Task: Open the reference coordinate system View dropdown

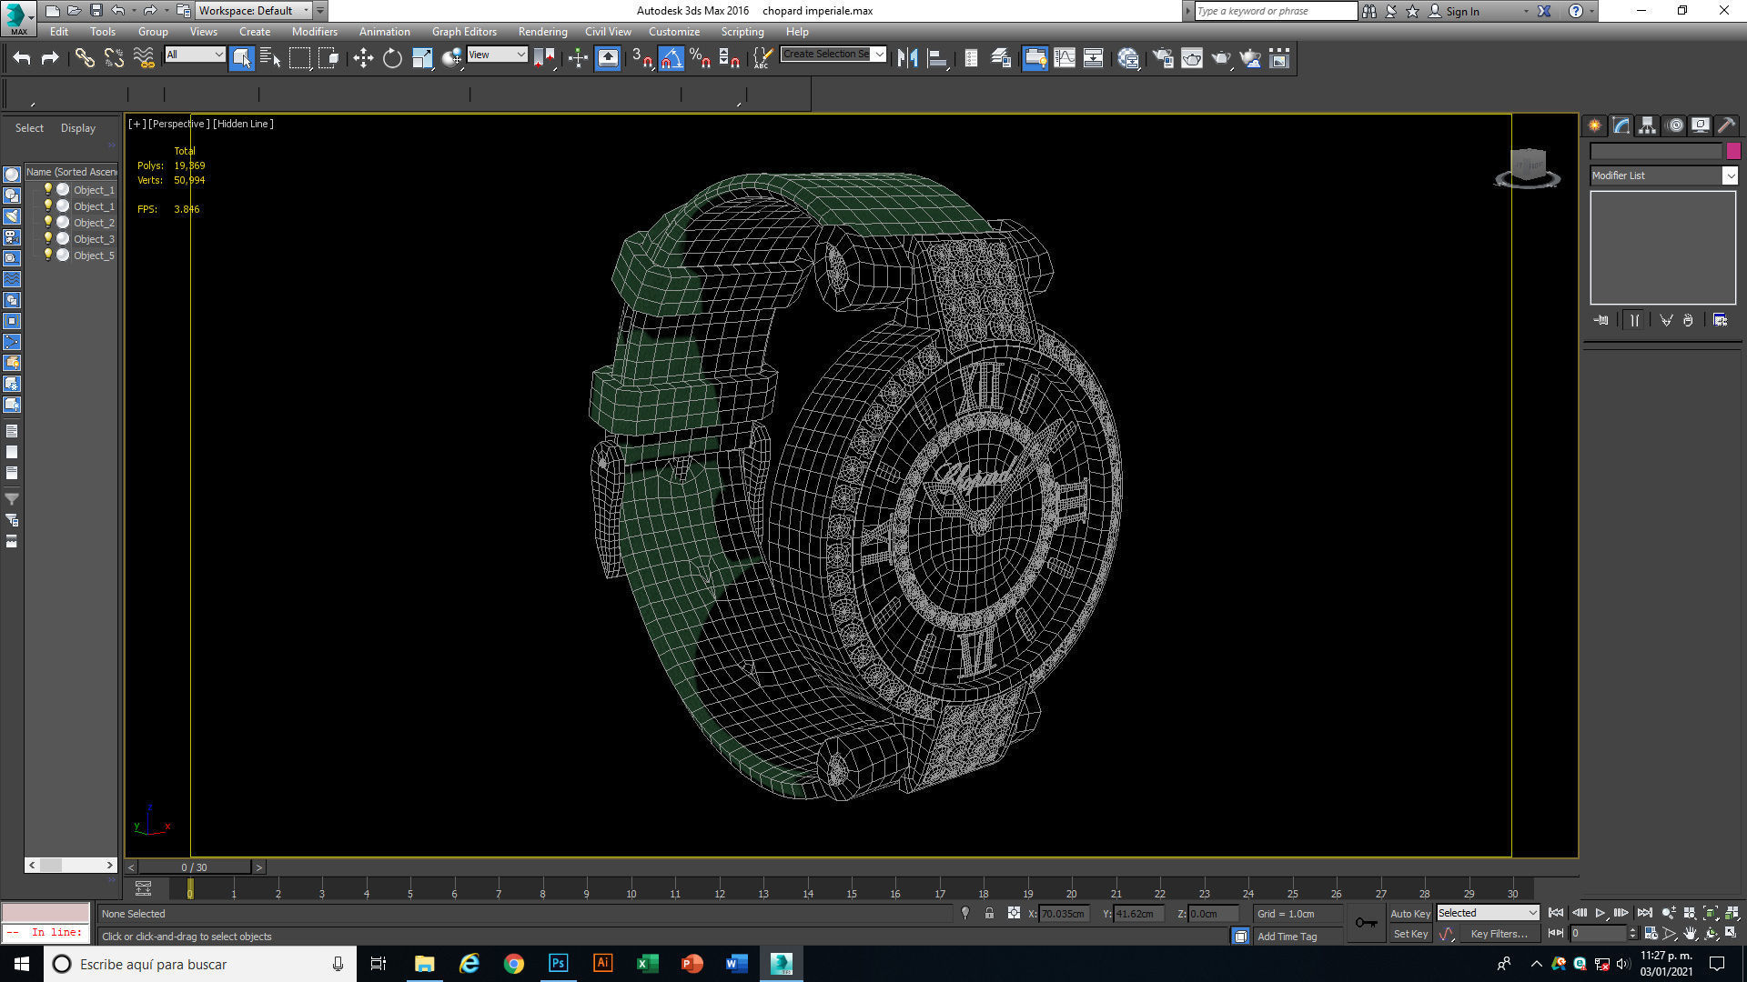Action: (x=497, y=55)
